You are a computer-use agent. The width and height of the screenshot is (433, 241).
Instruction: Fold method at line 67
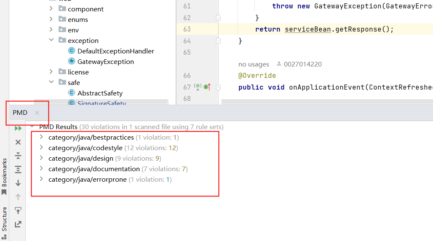tap(218, 87)
